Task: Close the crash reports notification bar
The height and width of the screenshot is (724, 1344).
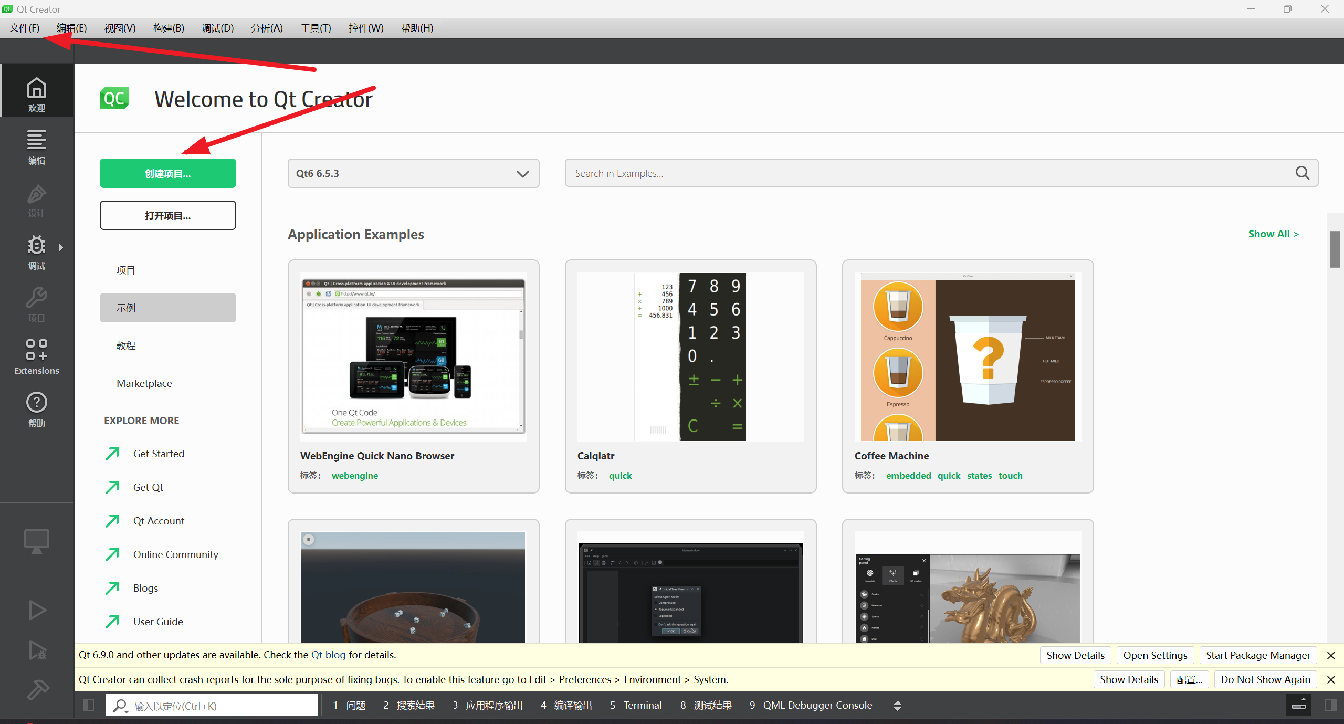Action: pos(1330,679)
